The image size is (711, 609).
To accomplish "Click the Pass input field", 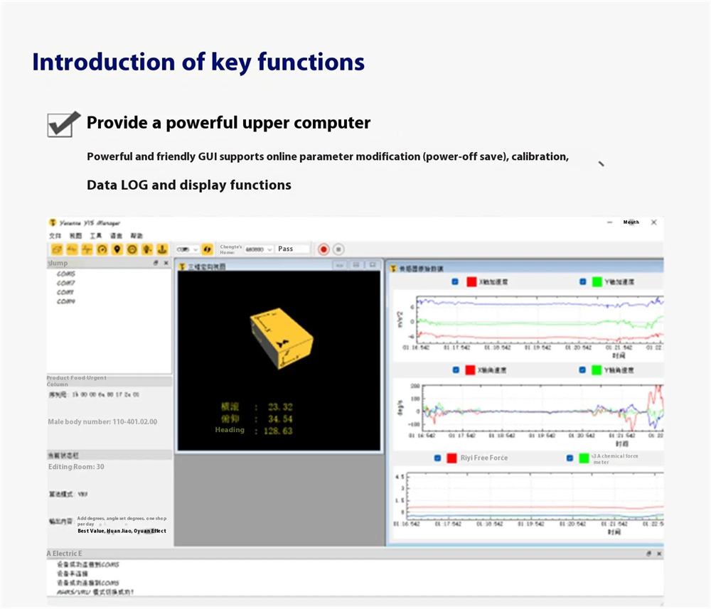I will [x=293, y=249].
